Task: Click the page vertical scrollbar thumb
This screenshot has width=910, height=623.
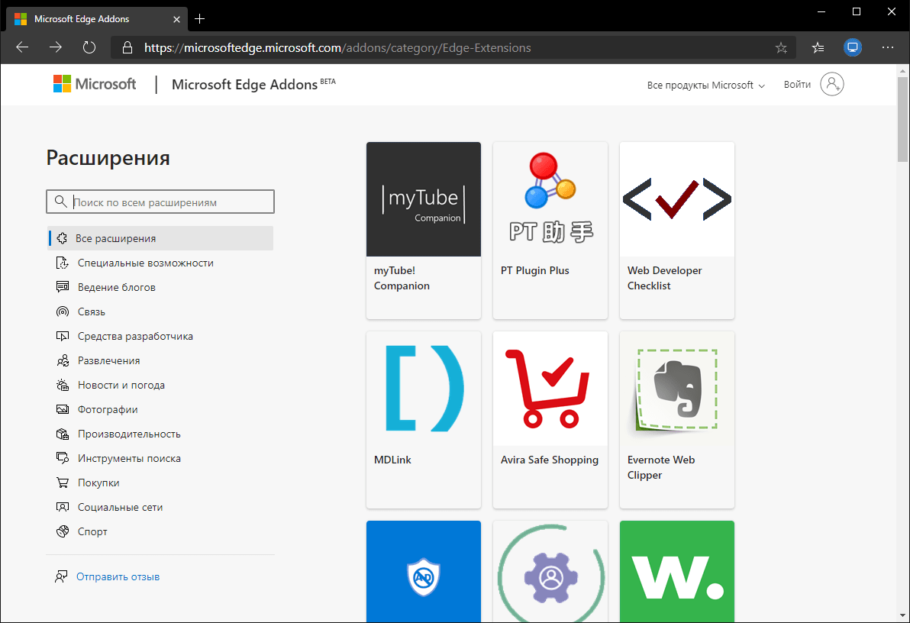Action: (x=902, y=119)
